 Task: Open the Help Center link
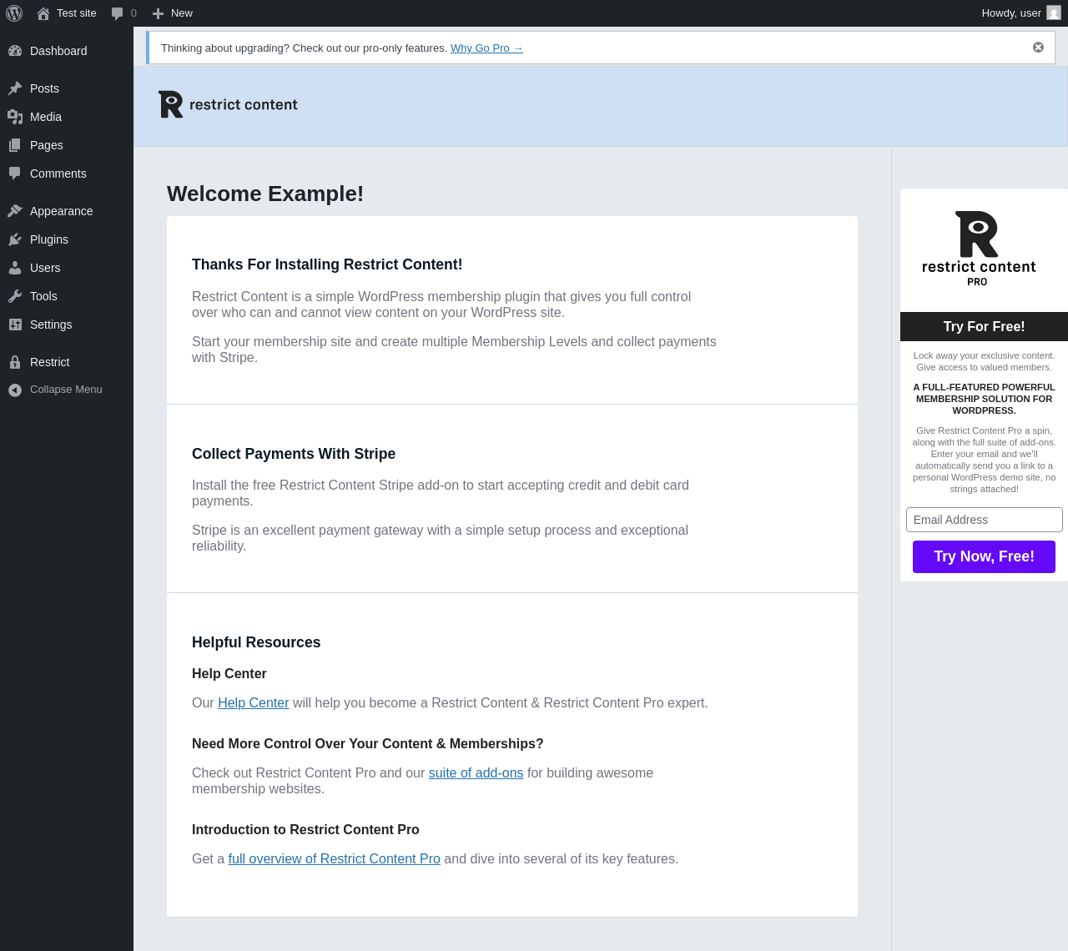click(x=253, y=703)
